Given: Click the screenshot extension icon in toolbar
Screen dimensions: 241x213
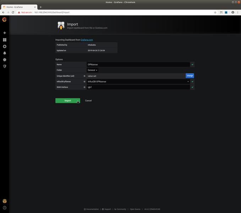Looking at the screenshot, I should 221,12.
